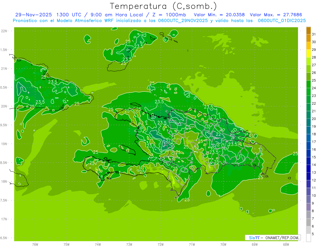
Task: Click the 6.5N latitude tick label
Action: 4,238
